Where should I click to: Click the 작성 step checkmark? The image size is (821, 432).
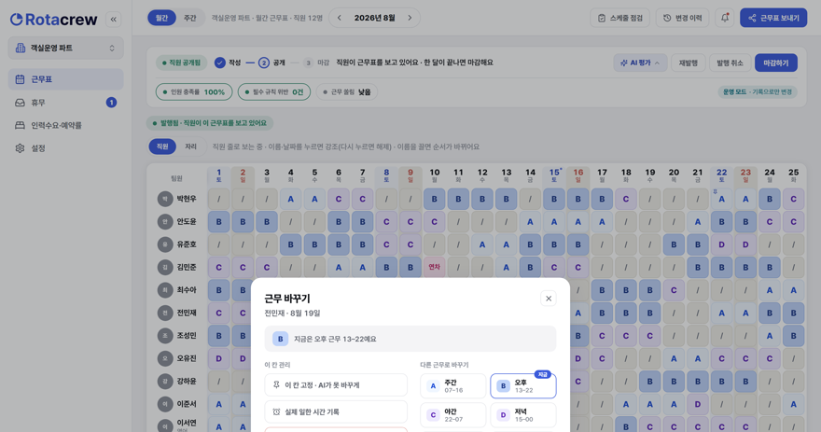(x=220, y=63)
